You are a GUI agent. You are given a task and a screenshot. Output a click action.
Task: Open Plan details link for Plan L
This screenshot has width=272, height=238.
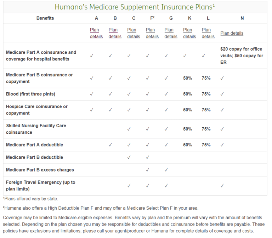(x=208, y=33)
